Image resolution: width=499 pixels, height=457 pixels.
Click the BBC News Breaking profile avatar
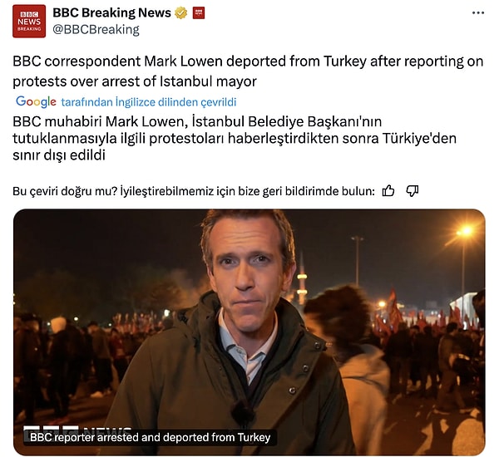click(x=29, y=22)
